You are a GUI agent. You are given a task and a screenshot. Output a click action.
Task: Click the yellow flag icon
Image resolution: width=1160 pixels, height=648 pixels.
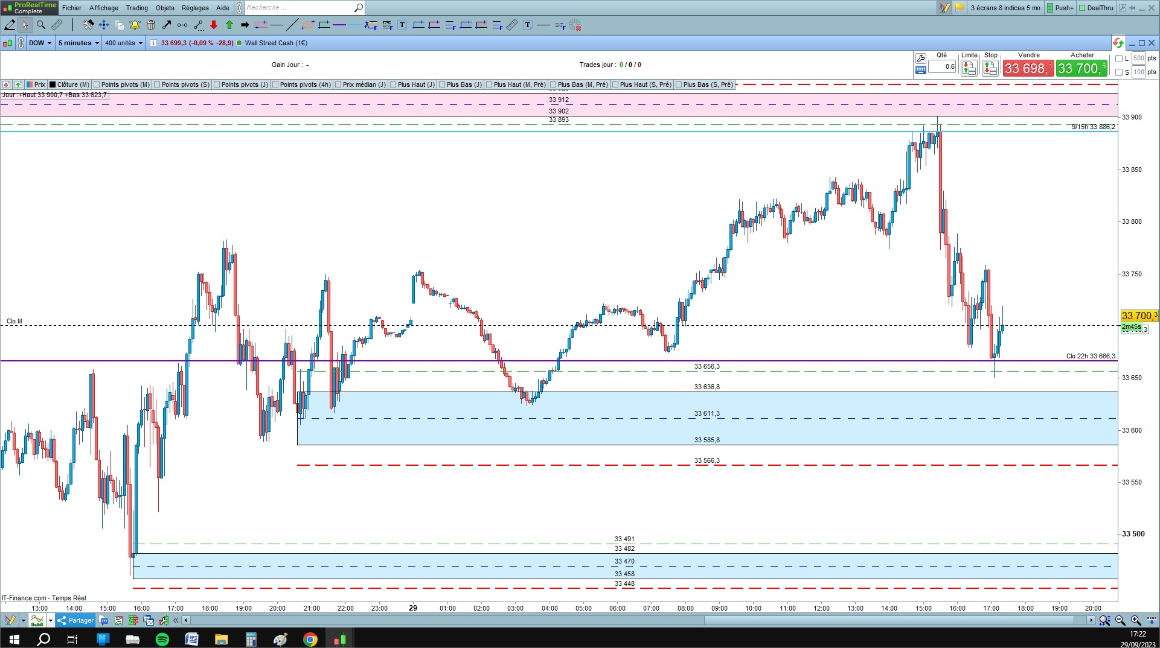[x=960, y=8]
